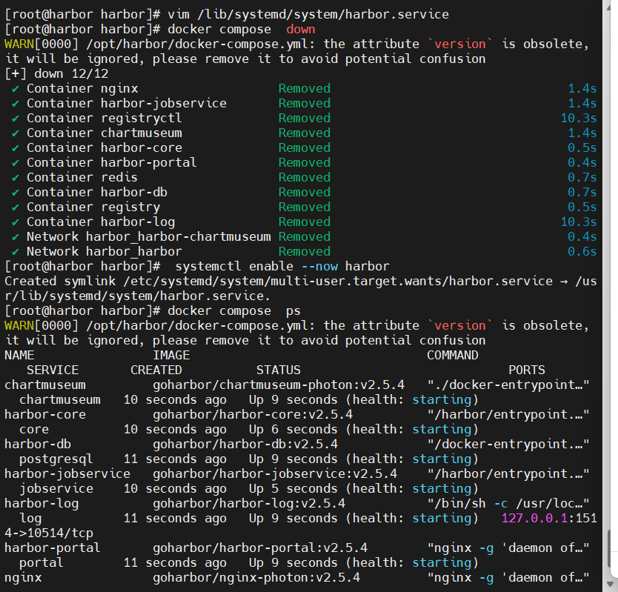618x592 pixels.
Task: Click the green checkmark beside Container nginx
Action: point(16,89)
